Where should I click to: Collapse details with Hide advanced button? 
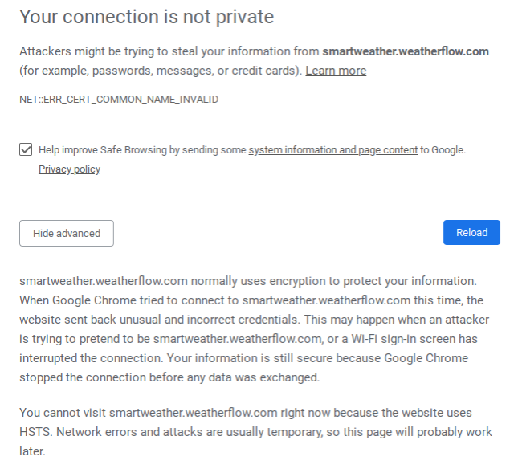coord(67,233)
